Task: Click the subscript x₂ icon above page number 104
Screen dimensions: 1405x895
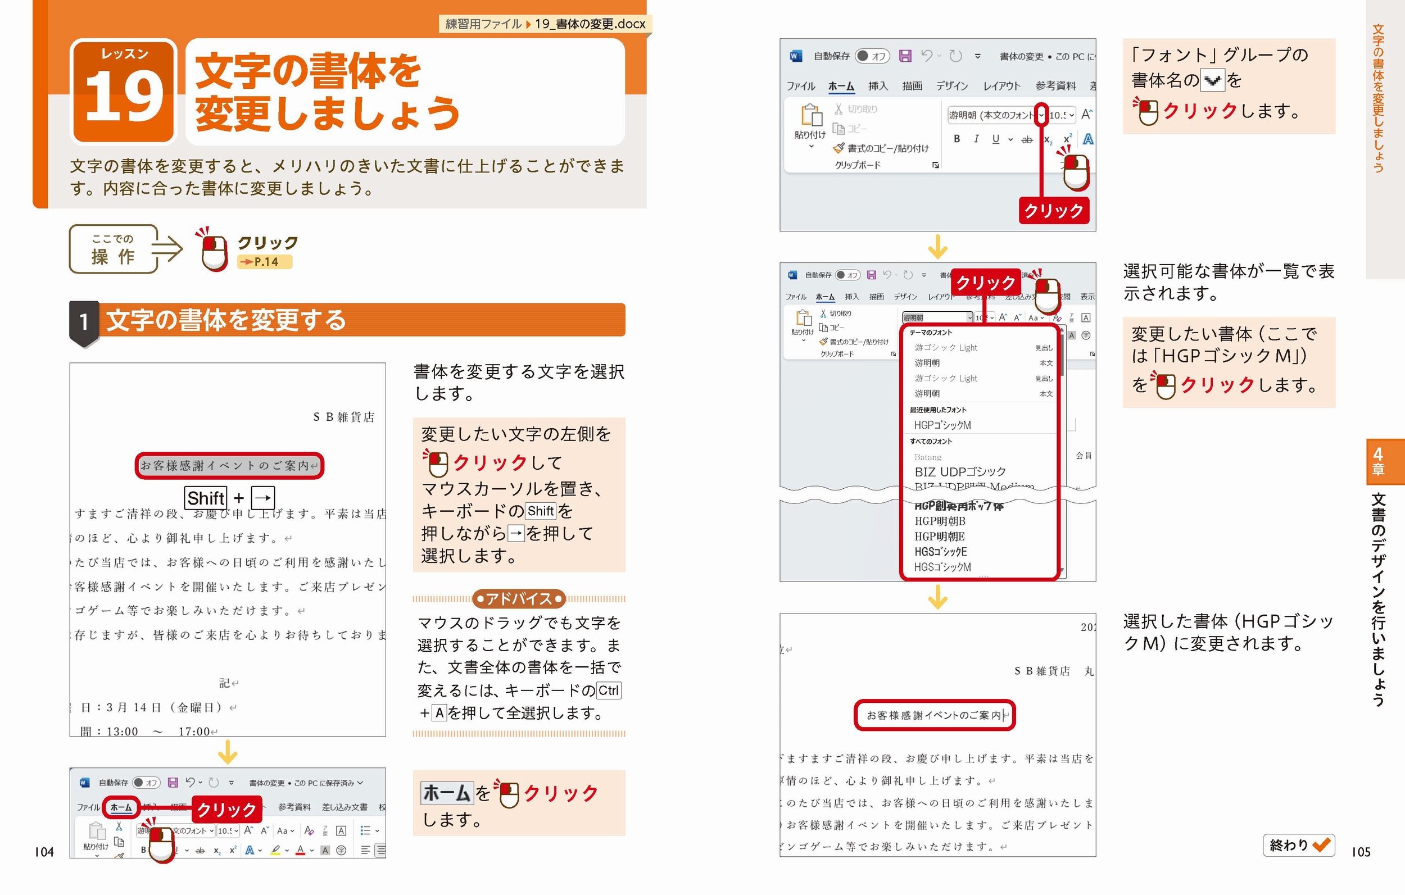Action: (217, 851)
